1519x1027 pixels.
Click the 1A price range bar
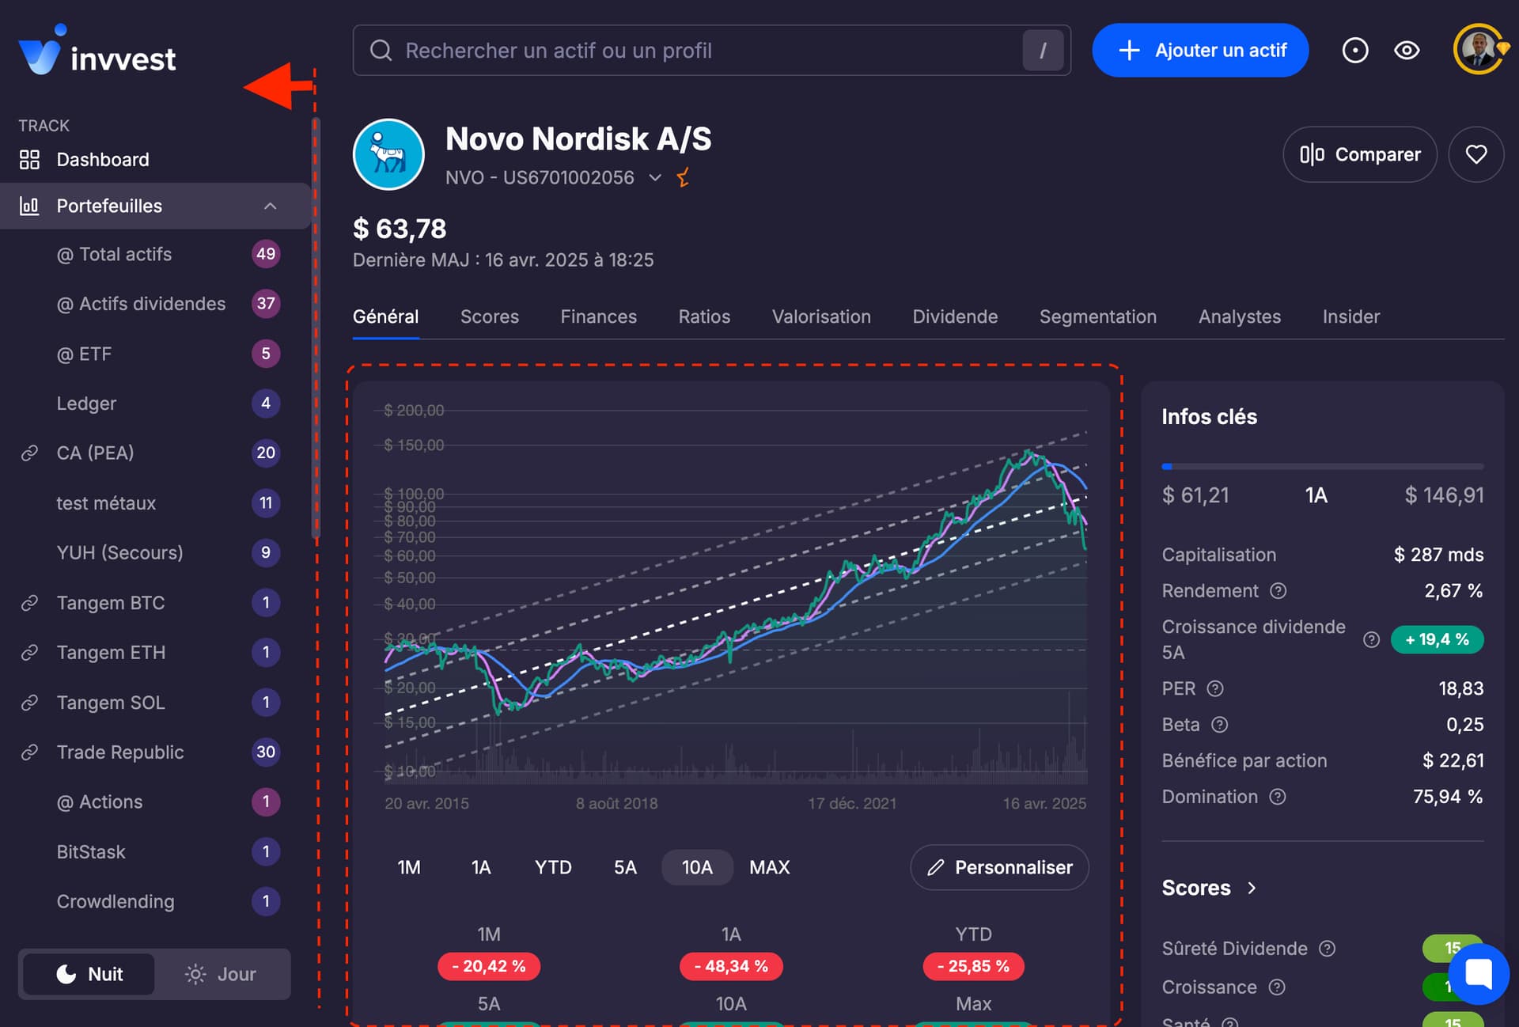(x=1322, y=467)
